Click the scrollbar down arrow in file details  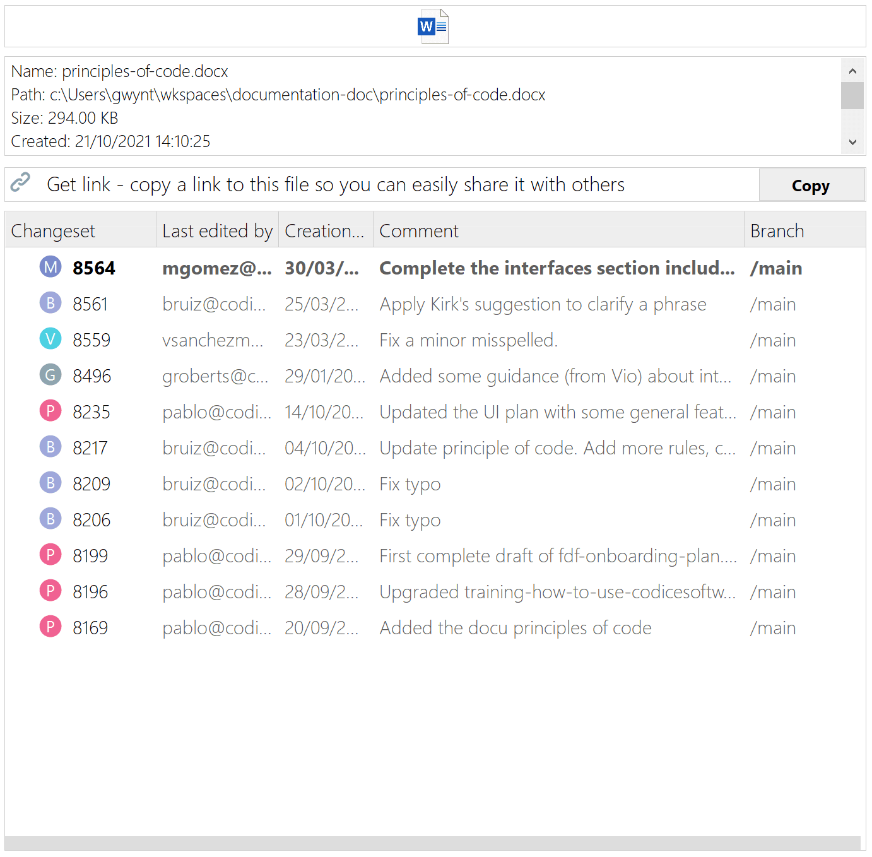pos(852,143)
